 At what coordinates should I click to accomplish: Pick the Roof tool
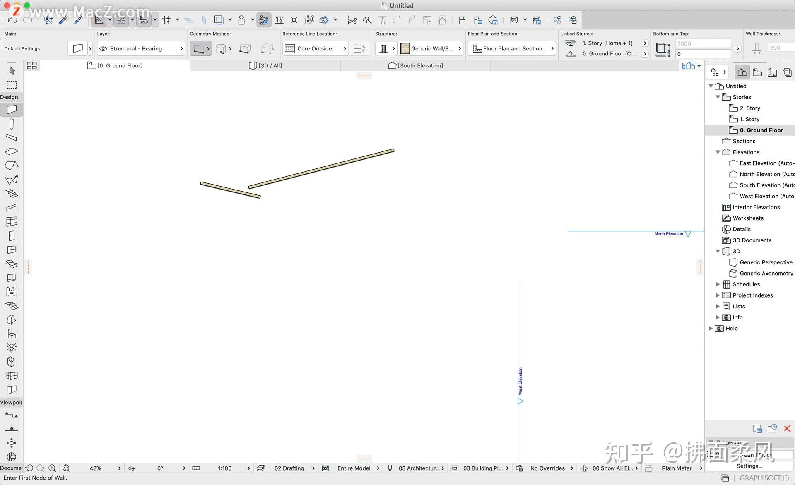tap(11, 165)
